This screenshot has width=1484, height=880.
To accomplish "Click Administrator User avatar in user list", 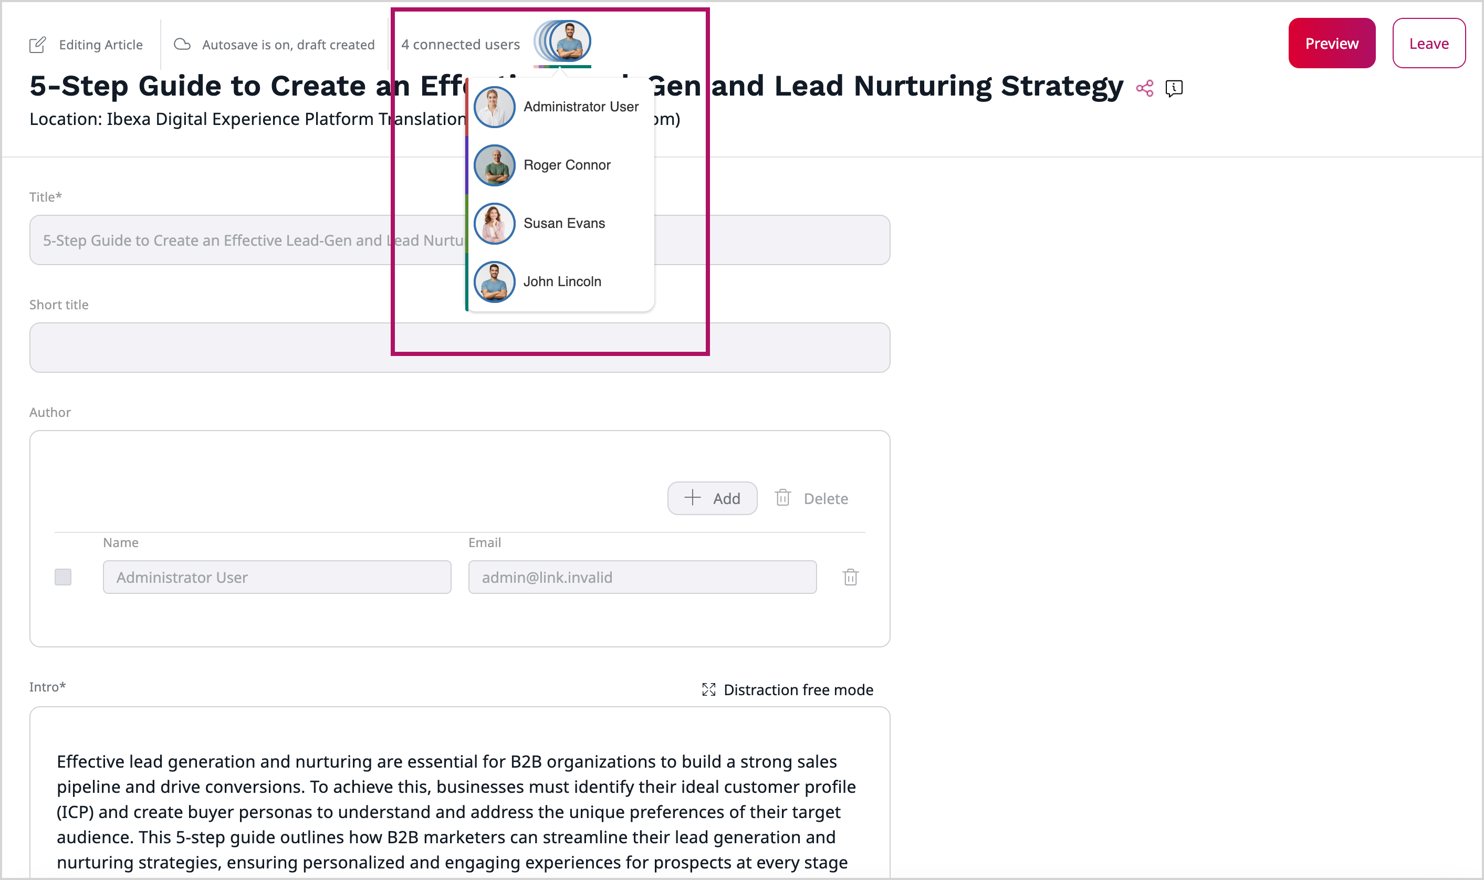I will 494,107.
